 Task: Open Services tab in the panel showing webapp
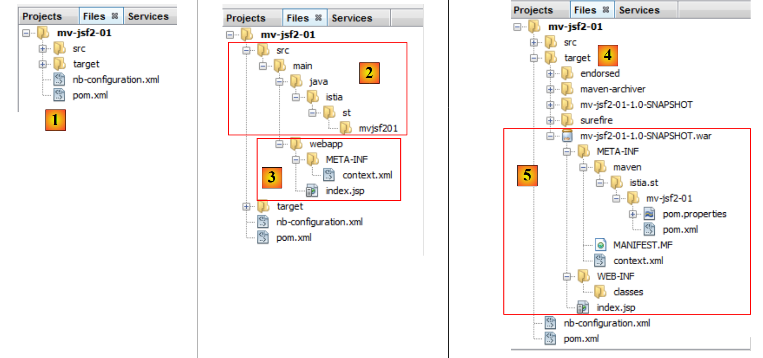[x=352, y=18]
